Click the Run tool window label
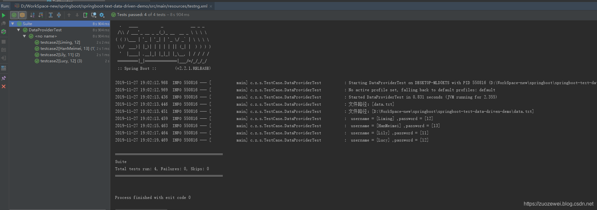Screen dimensions: 597x210 click(5, 6)
